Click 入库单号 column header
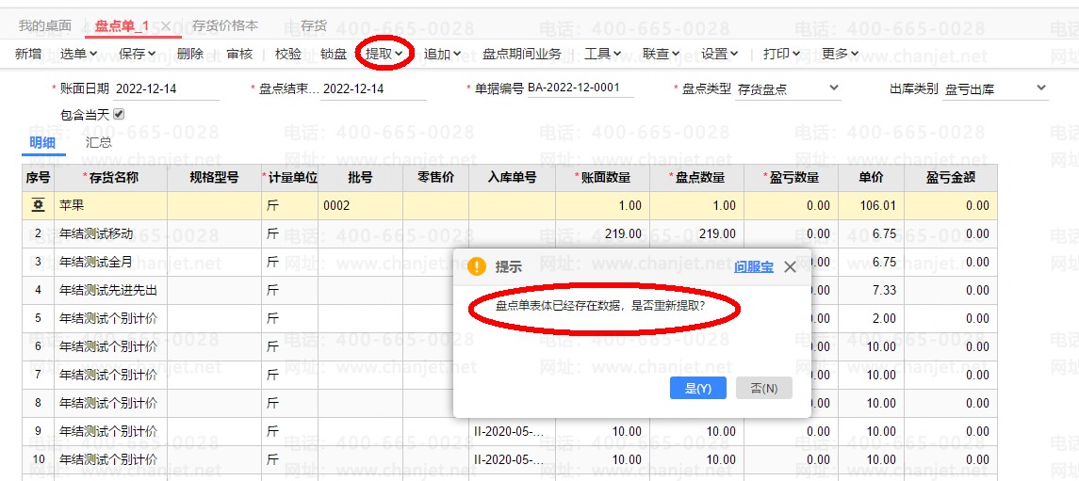The image size is (1079, 481). point(512,177)
